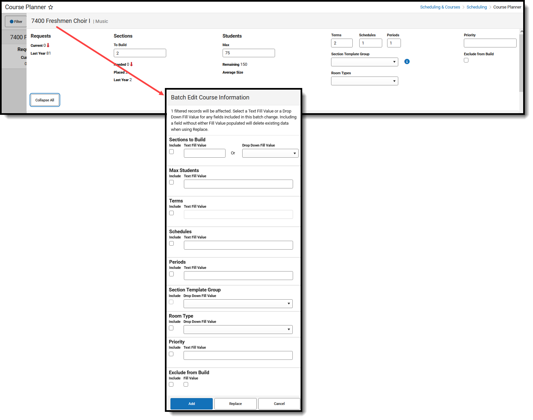This screenshot has height=420, width=533.
Task: Click the Terms input in course row
Action: point(342,43)
